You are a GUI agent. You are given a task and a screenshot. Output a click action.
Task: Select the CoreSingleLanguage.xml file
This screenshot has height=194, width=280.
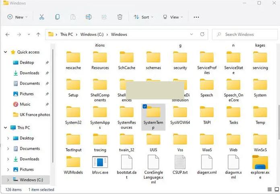(153, 169)
